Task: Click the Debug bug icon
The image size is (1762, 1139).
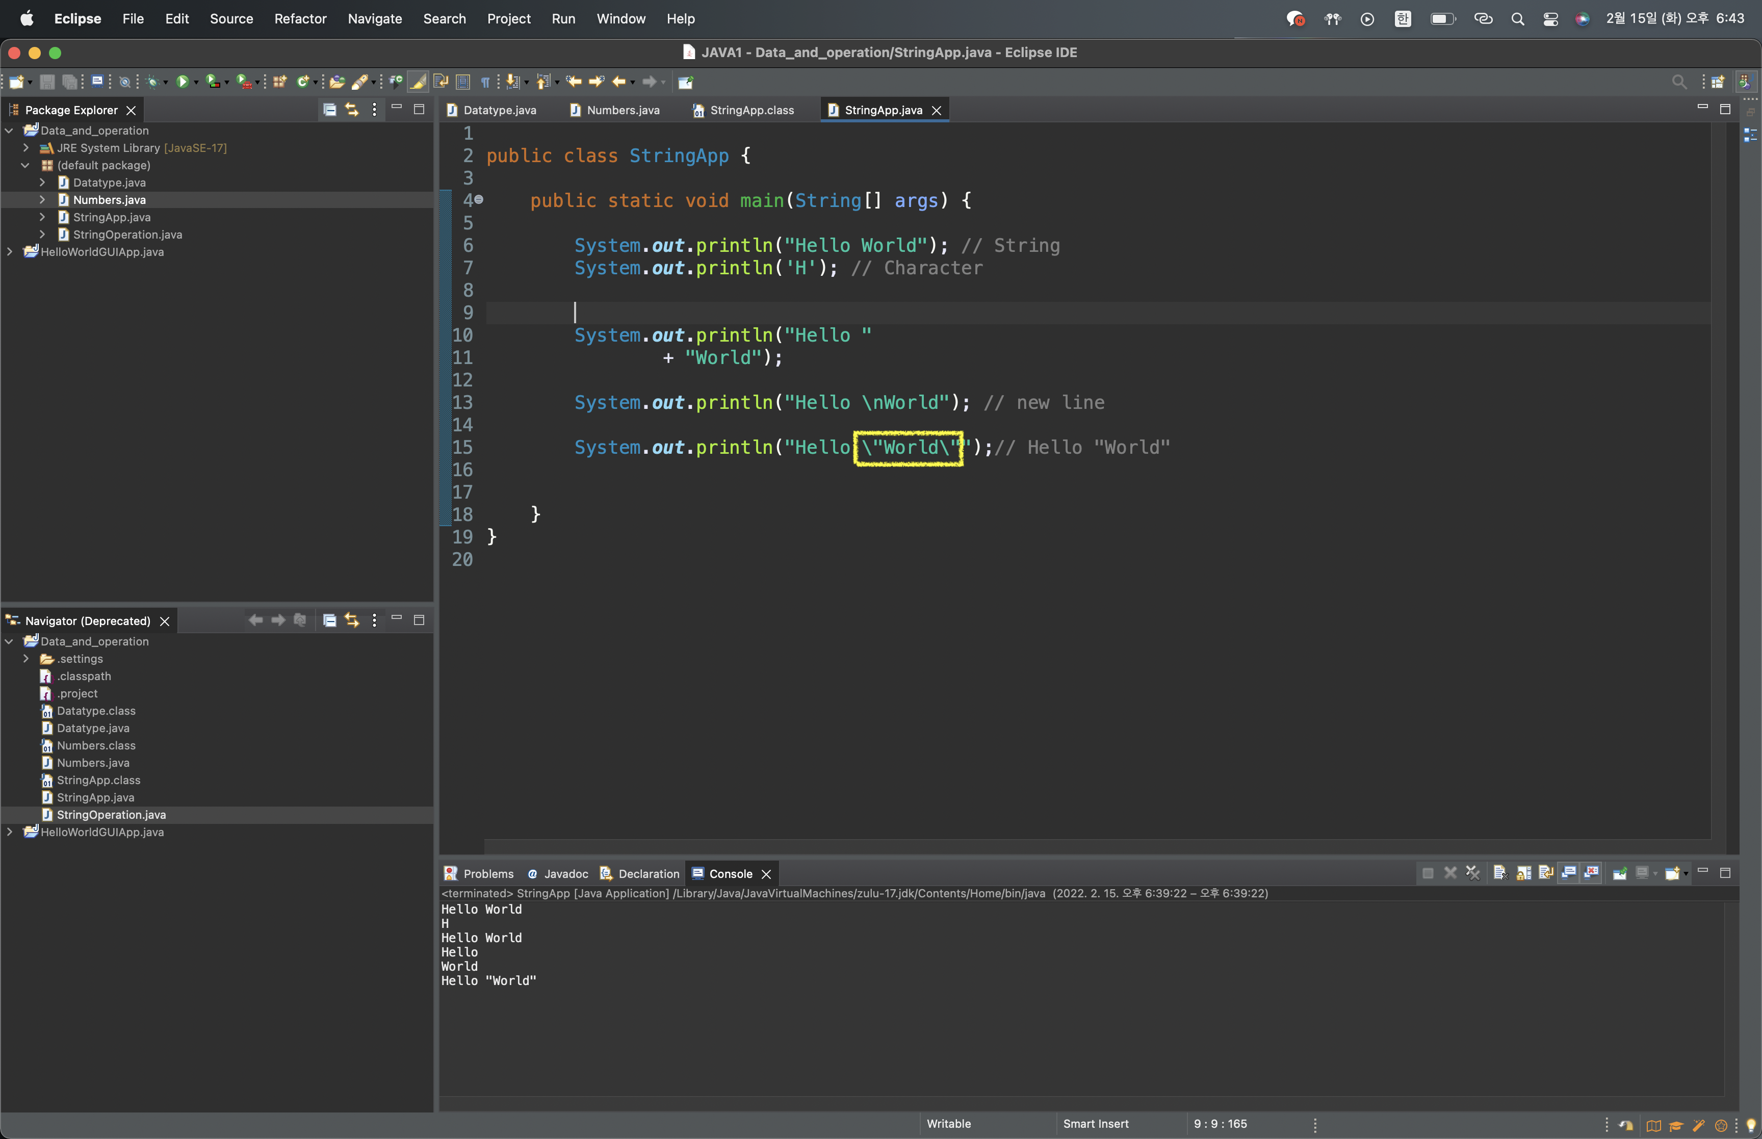Action: [x=152, y=82]
